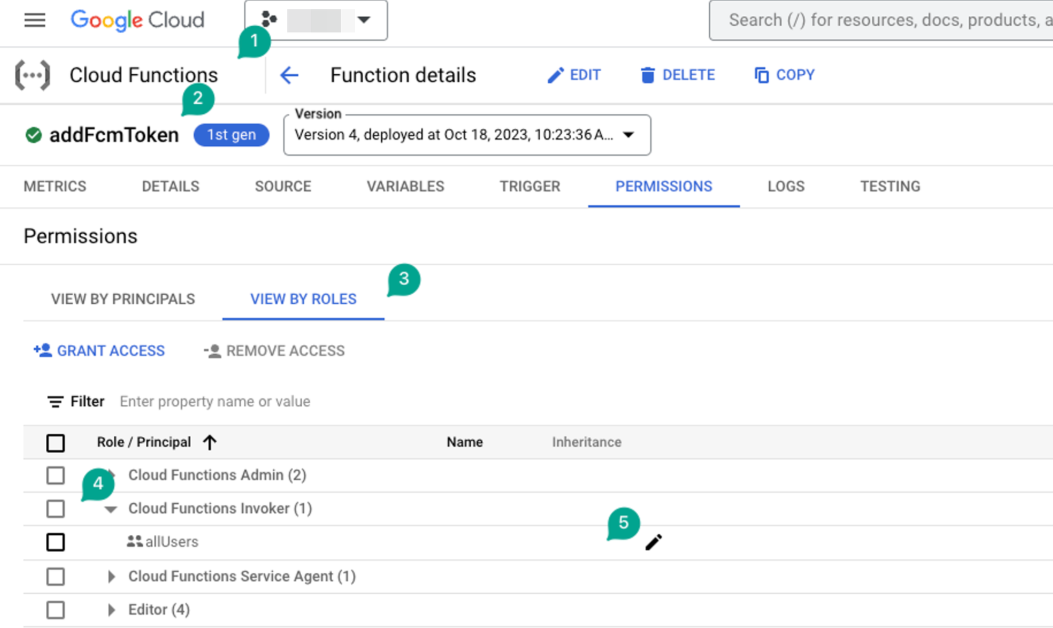Select the Permissions tab
1053x628 pixels.
click(664, 186)
